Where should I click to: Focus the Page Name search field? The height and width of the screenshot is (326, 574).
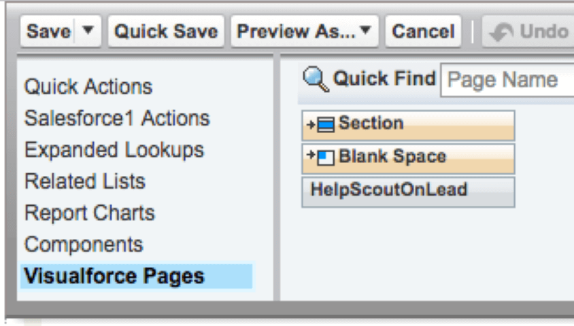[x=507, y=80]
